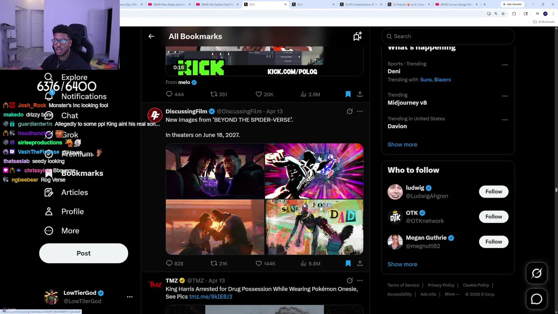The image size is (558, 314).
Task: Open the Privacy Policy link
Action: [x=441, y=285]
